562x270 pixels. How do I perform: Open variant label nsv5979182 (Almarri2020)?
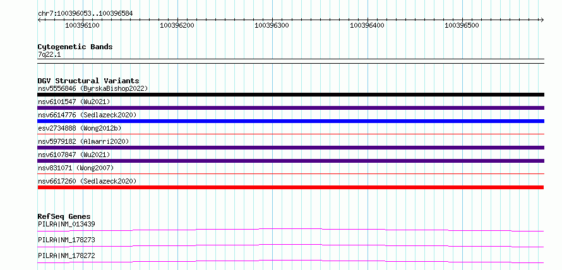click(83, 141)
